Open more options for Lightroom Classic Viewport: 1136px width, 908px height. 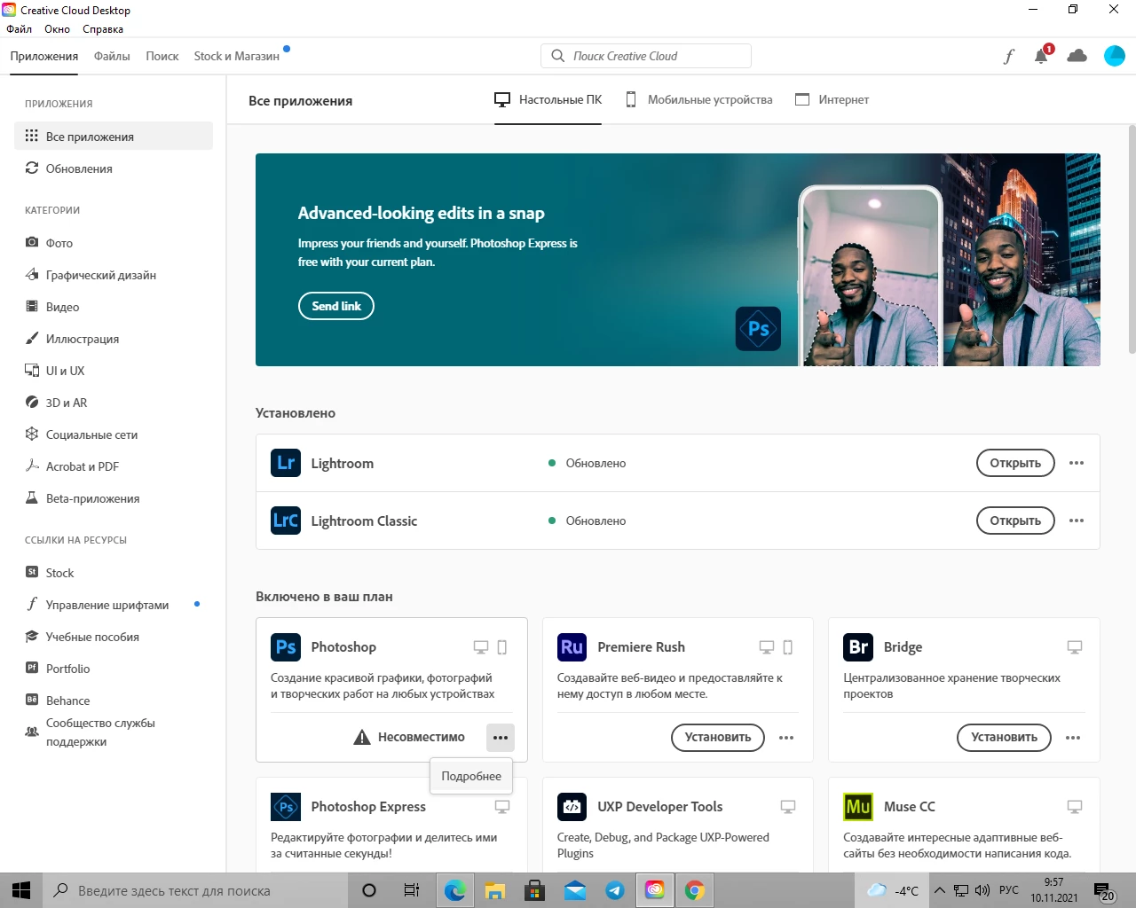(x=1077, y=521)
